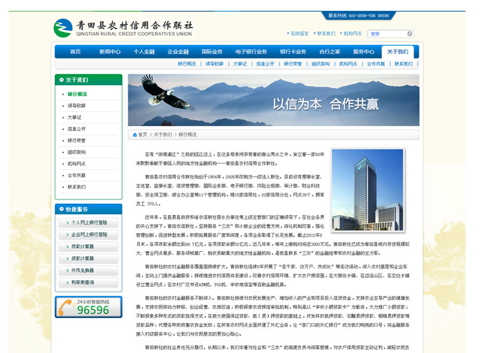Open 个人网上银行登陆 quick service
Image resolution: width=484 pixels, height=353 pixels.
[88, 223]
